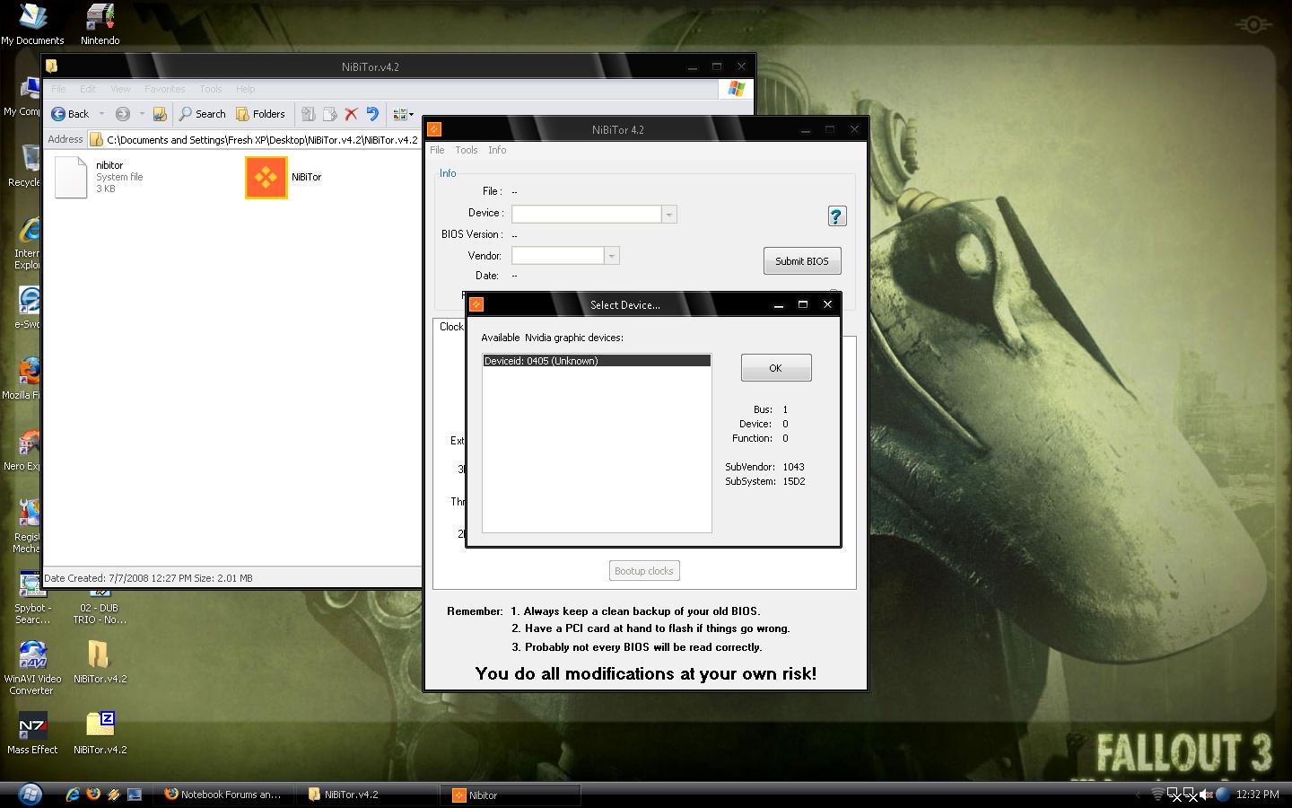The image size is (1292, 808).
Task: Click the blue Undo arrow icon
Action: (372, 114)
